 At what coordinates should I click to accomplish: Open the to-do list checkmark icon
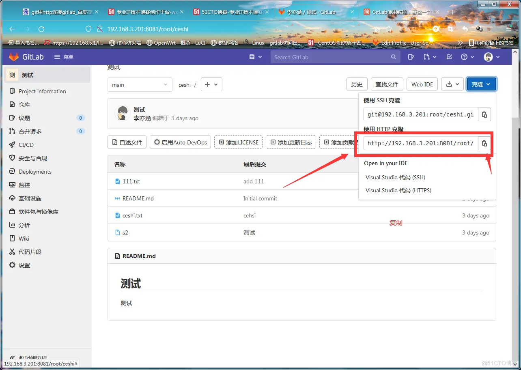point(449,57)
